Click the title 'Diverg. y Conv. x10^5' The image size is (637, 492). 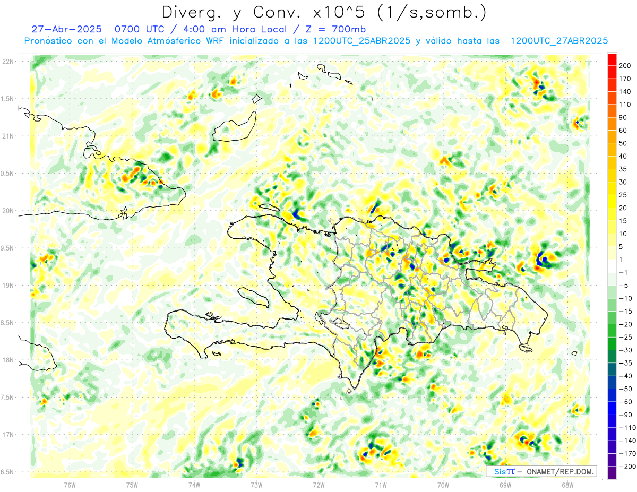266,12
